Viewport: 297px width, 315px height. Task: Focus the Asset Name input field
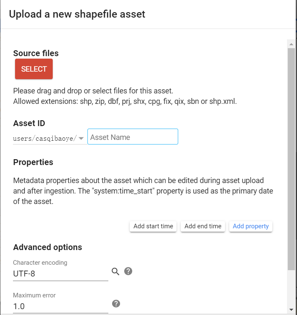click(x=133, y=137)
